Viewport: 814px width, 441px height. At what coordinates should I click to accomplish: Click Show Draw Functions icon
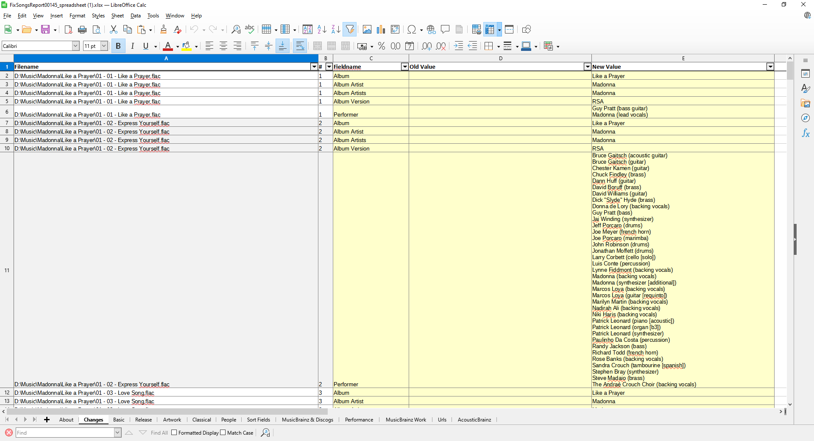pyautogui.click(x=527, y=29)
